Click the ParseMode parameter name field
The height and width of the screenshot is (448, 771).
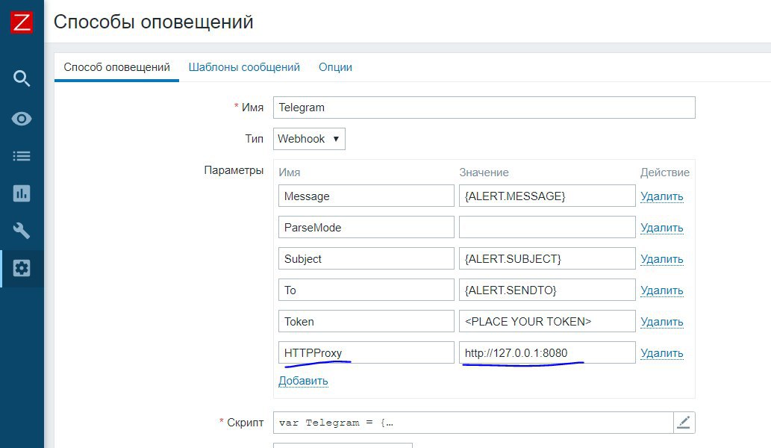pos(366,227)
